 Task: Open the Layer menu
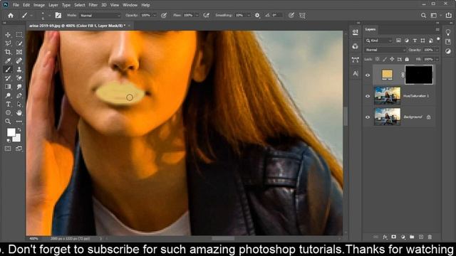[53, 5]
